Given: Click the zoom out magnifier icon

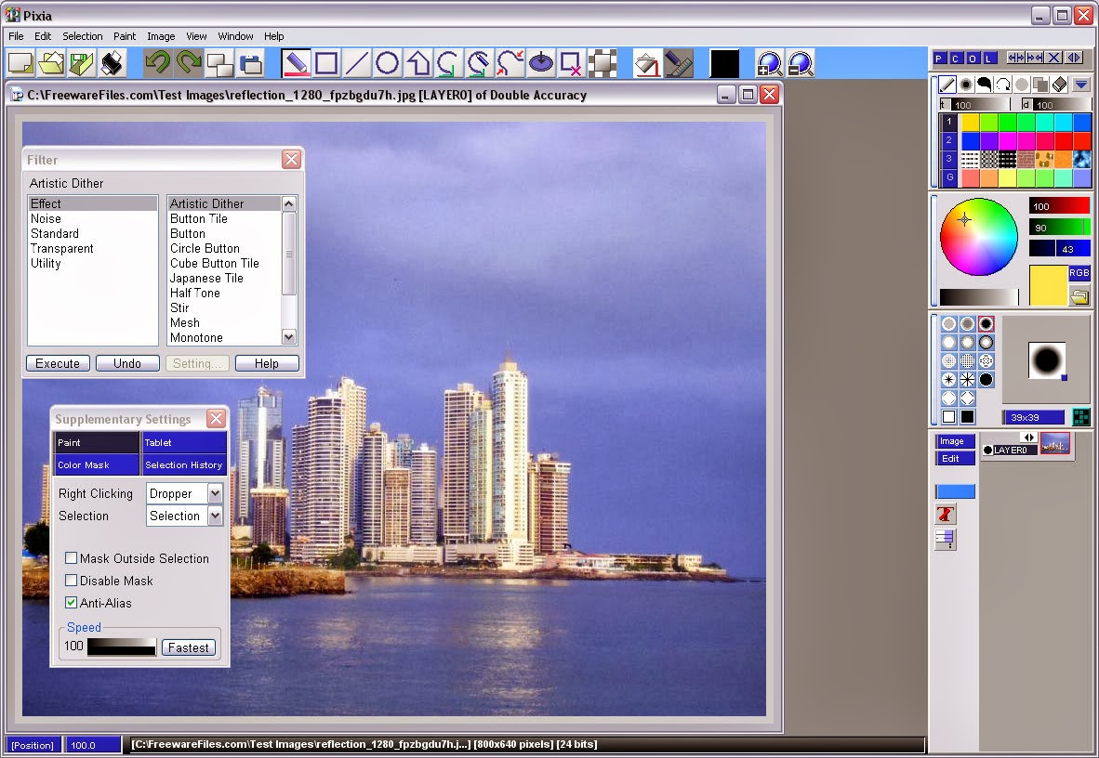Looking at the screenshot, I should click(801, 64).
